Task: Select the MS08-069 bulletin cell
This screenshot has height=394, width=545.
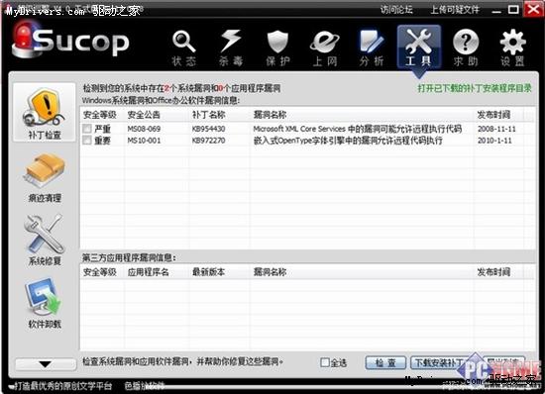Action: [144, 129]
